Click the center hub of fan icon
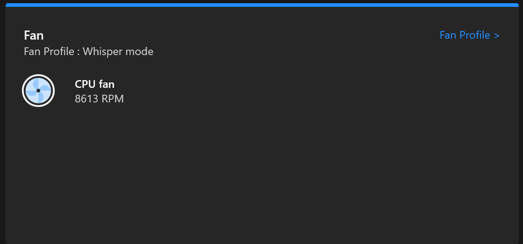Image resolution: width=523 pixels, height=244 pixels. click(38, 91)
